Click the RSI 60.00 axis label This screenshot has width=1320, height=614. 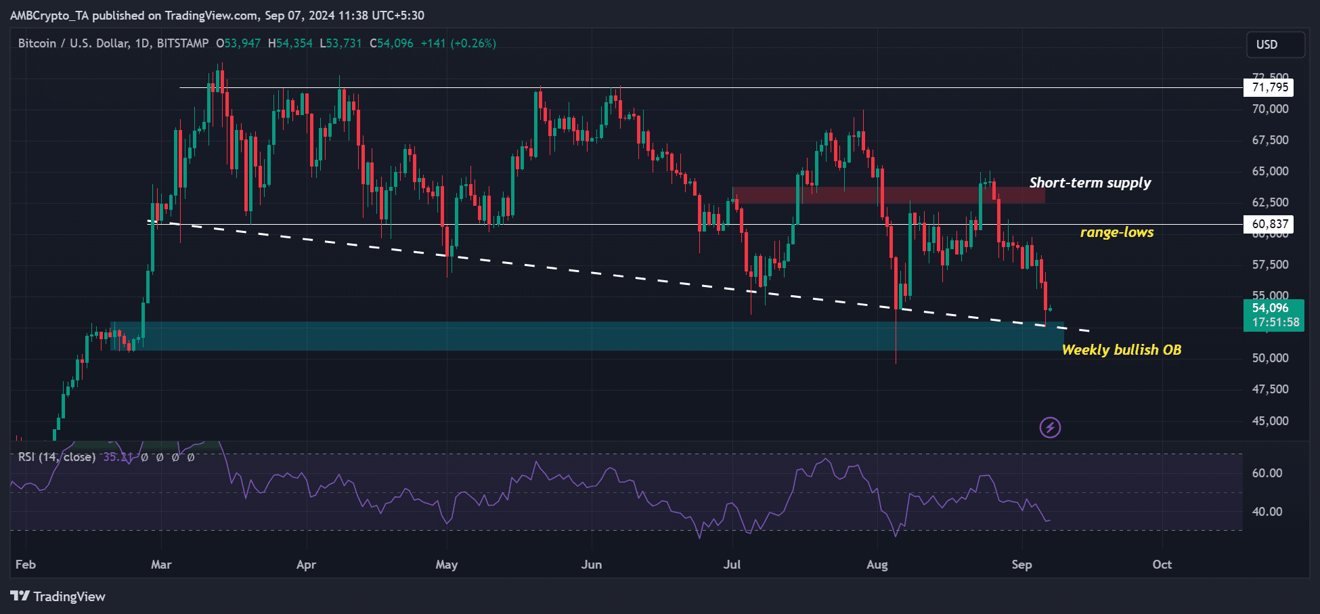pos(1267,473)
